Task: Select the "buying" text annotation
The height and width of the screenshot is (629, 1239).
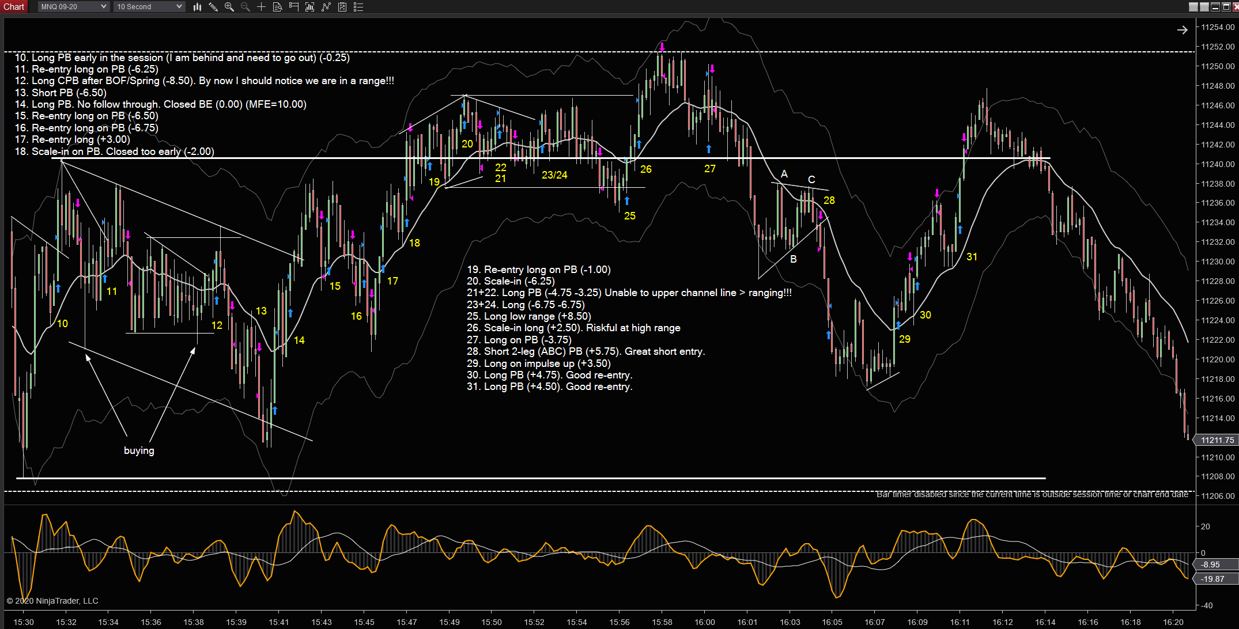Action: click(x=139, y=450)
